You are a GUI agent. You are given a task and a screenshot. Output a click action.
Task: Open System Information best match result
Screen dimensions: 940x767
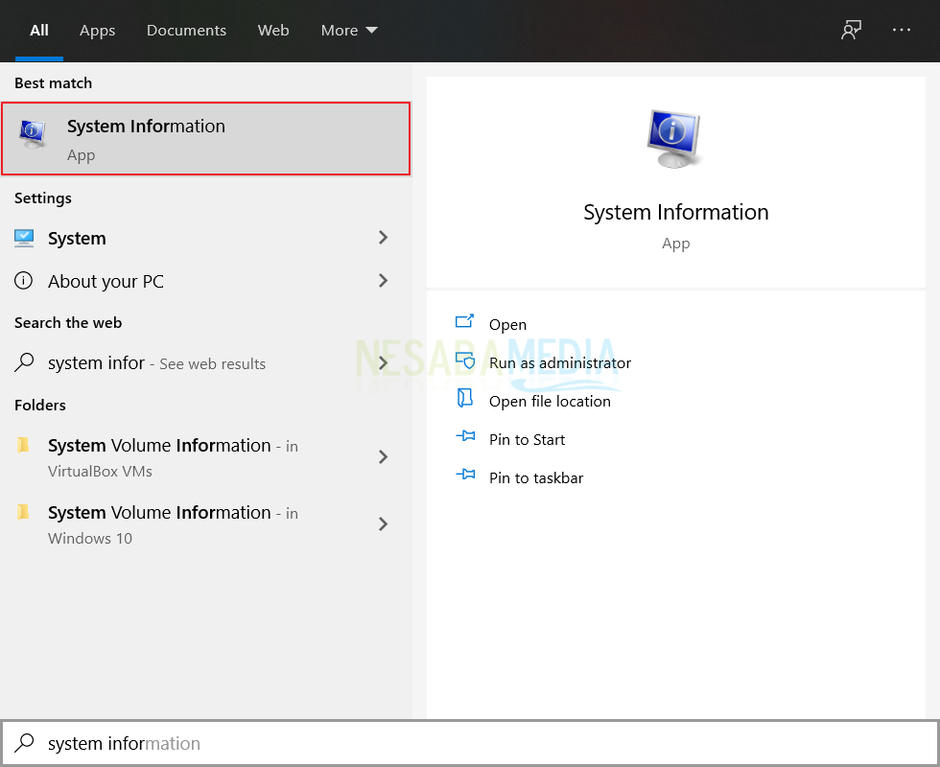click(205, 139)
